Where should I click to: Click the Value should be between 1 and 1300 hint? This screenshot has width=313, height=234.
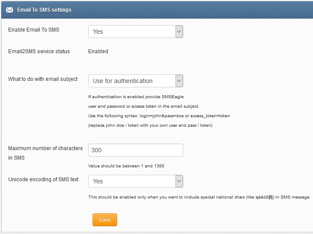[x=126, y=166]
